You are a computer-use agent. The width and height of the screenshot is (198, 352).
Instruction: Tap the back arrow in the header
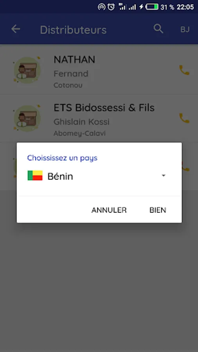tap(16, 29)
